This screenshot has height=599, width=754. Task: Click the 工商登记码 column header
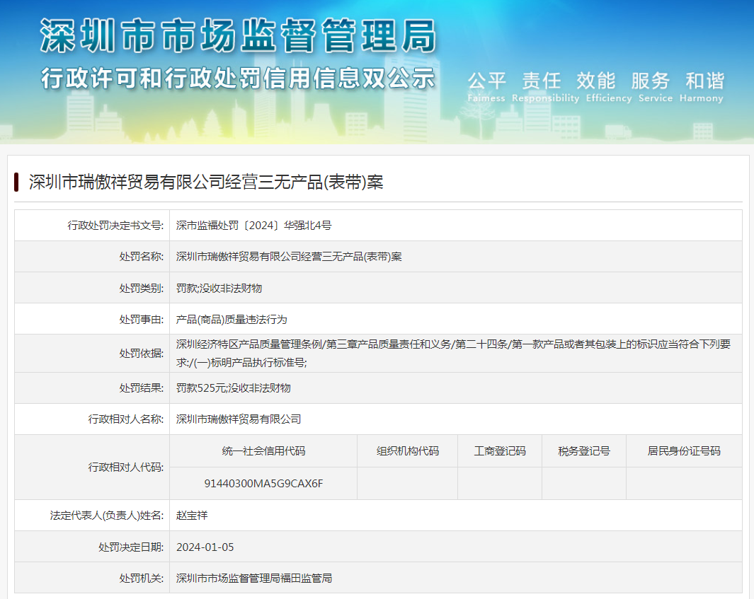(500, 451)
